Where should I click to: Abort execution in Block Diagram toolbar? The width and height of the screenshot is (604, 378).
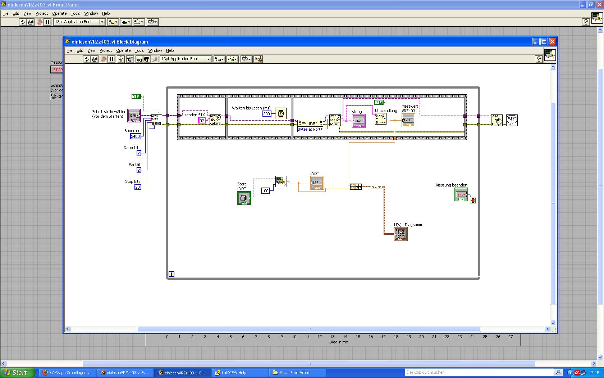(x=104, y=59)
